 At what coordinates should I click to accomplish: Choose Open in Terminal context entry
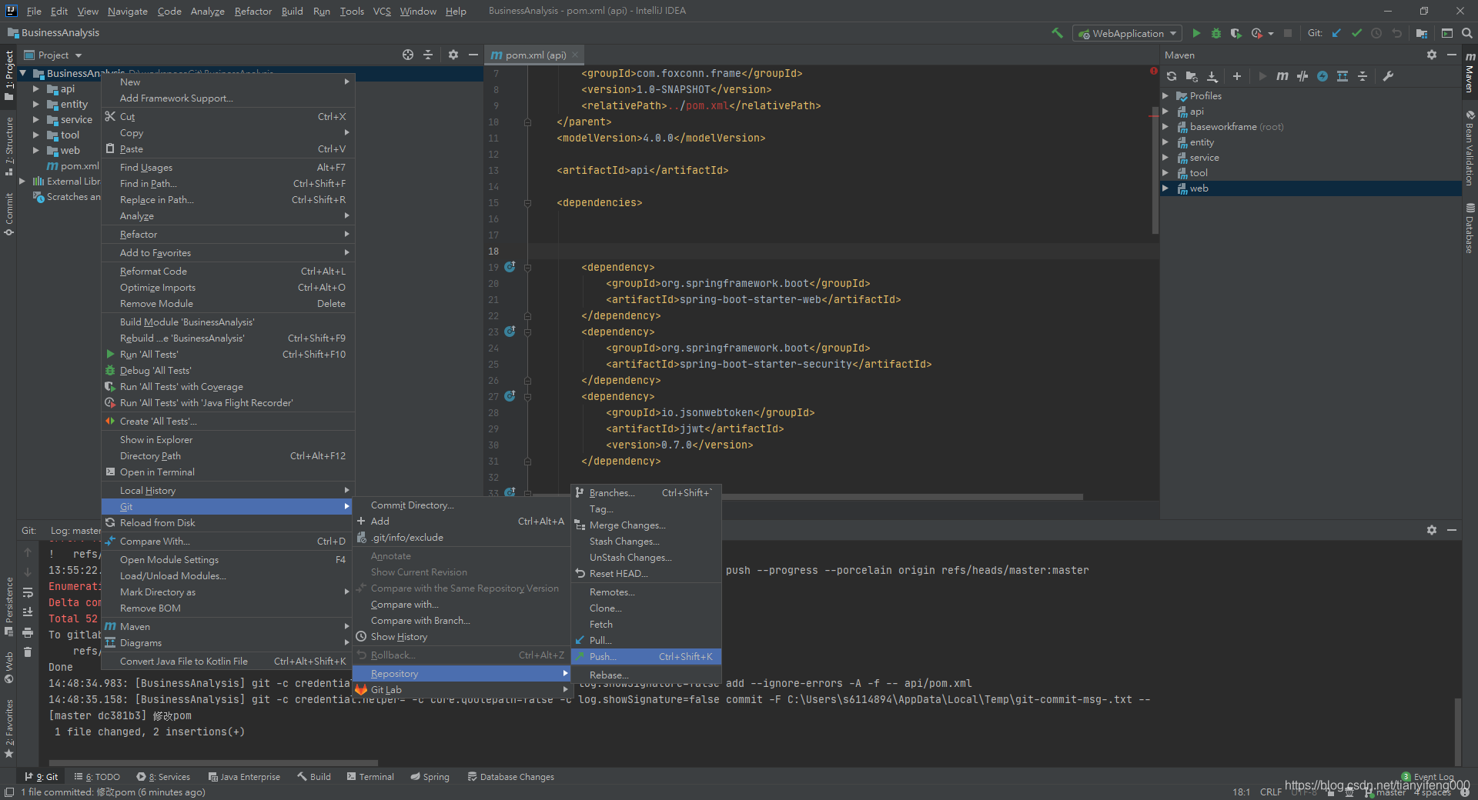228,472
